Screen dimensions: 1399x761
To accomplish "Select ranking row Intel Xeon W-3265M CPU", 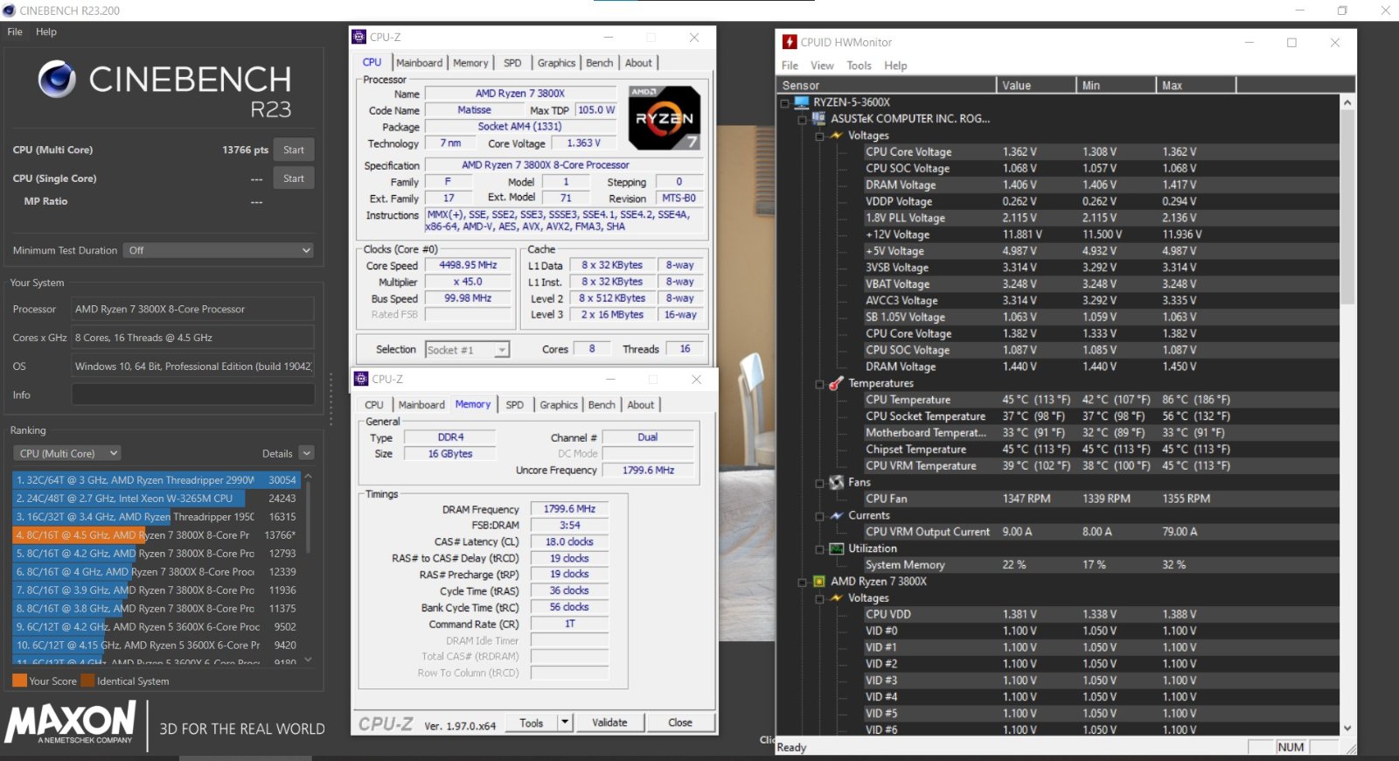I will point(157,499).
